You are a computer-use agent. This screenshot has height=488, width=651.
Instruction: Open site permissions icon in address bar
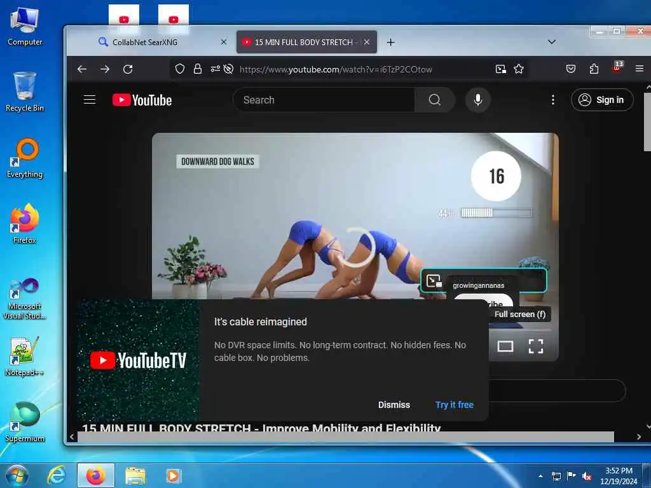point(215,69)
